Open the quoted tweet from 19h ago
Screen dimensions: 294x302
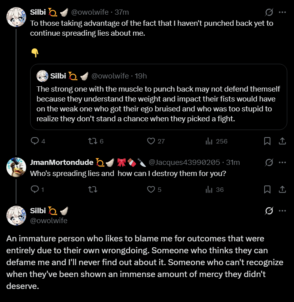(158, 97)
